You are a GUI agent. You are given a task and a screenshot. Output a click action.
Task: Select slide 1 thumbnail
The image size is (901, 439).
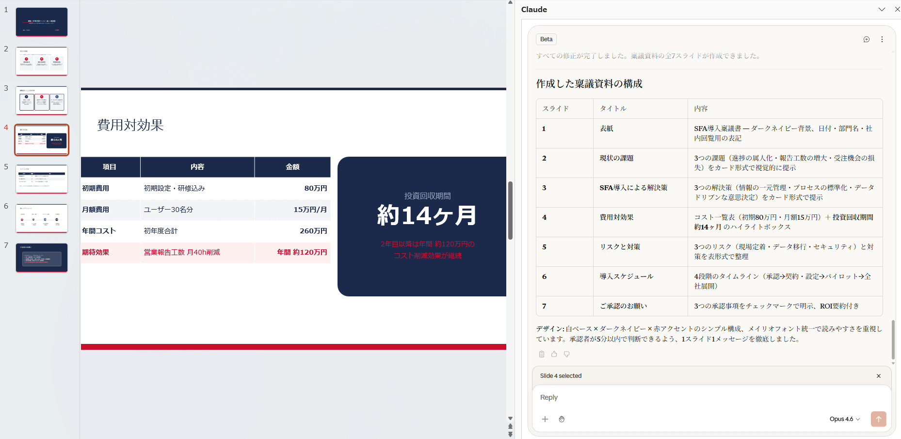coord(42,22)
